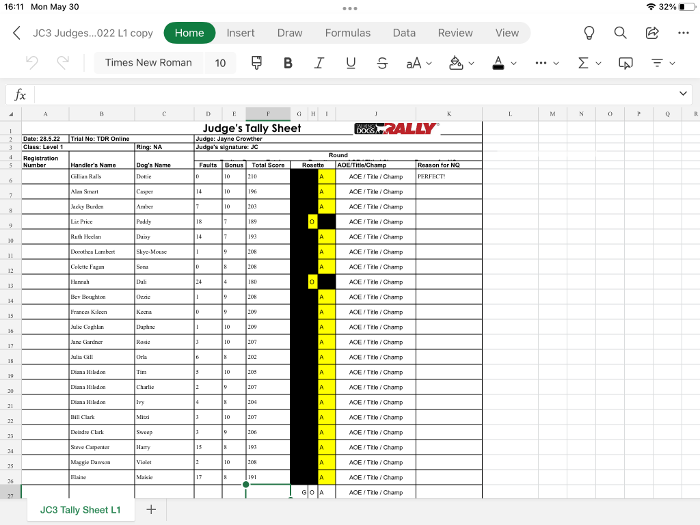Select all cells corner triangle
Image resolution: width=700 pixels, height=525 pixels.
11,114
